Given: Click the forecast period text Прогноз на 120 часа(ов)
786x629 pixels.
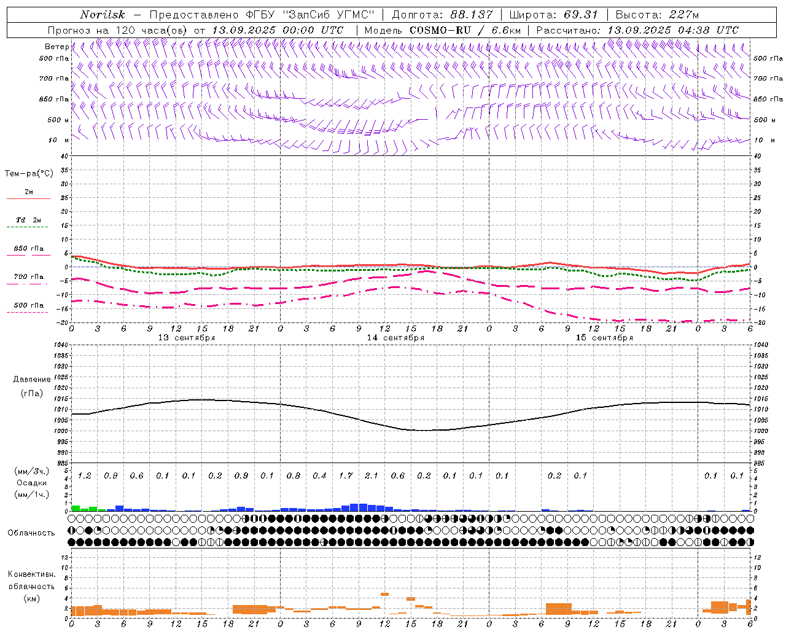Looking at the screenshot, I should click(x=119, y=30).
